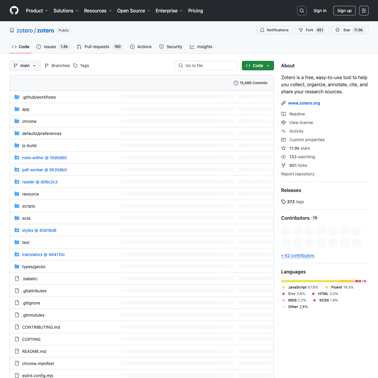Click the license scale icon
The image size is (378, 378).
click(x=283, y=123)
